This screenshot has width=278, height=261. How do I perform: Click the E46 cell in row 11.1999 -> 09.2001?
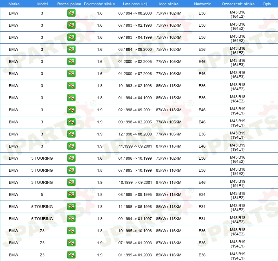click(x=202, y=146)
